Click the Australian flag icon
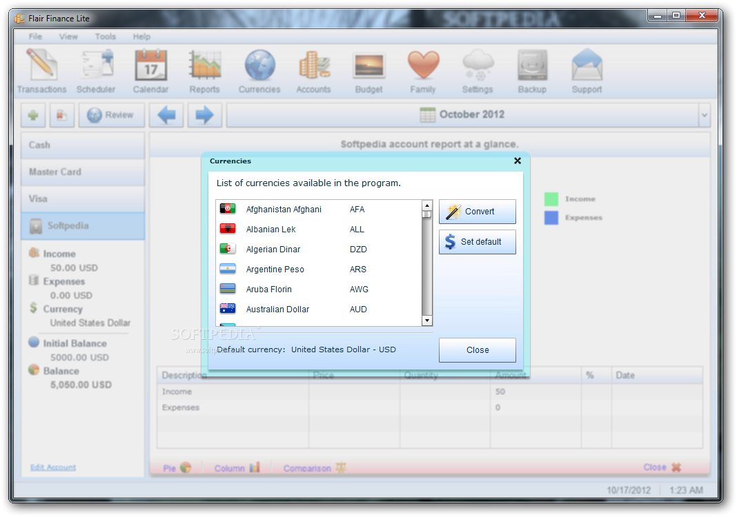This screenshot has height=517, width=737. (x=228, y=309)
